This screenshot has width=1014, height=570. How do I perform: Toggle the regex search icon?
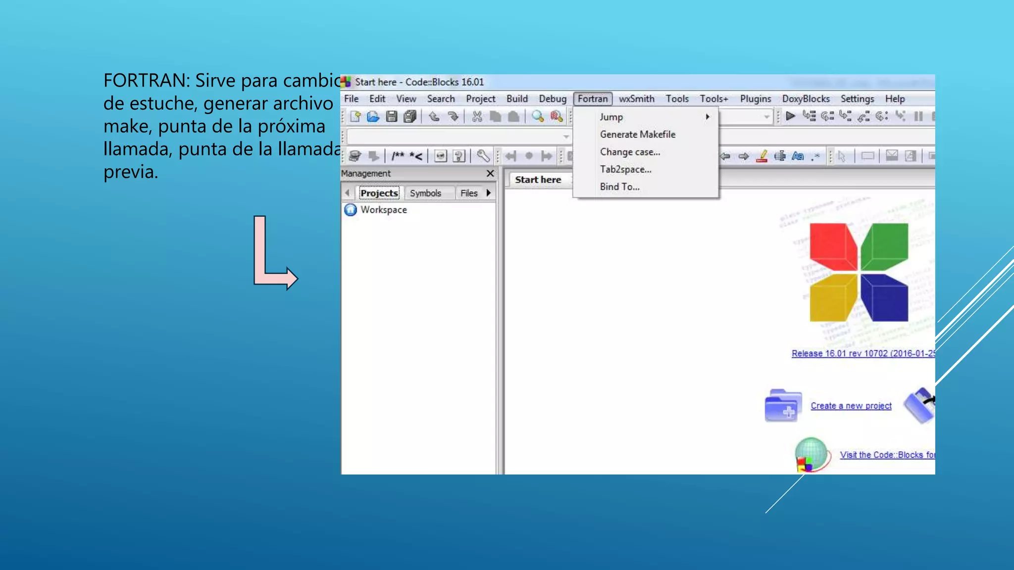click(815, 156)
